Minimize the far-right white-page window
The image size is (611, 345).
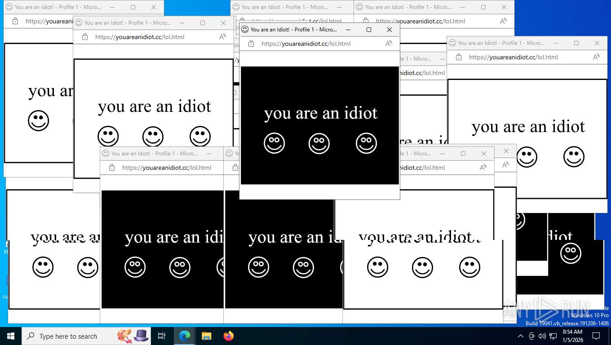point(556,43)
